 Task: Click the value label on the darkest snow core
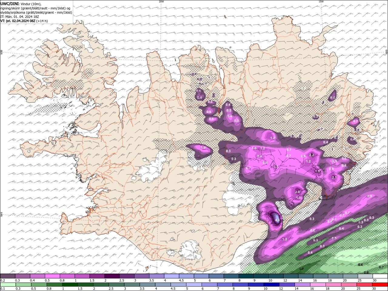(277, 220)
